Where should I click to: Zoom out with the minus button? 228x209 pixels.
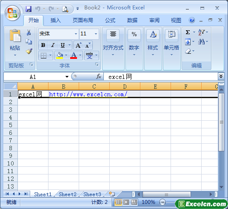point(162,202)
